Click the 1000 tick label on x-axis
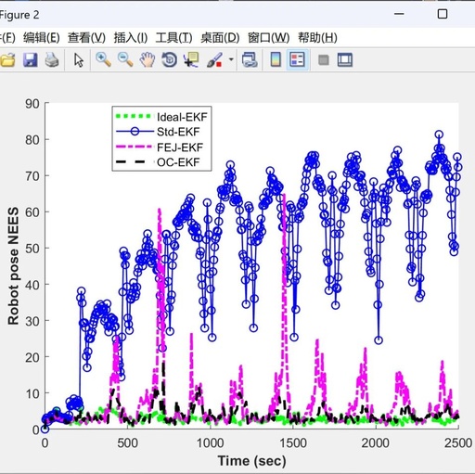Screen dimensions: 475x474 (x=211, y=443)
